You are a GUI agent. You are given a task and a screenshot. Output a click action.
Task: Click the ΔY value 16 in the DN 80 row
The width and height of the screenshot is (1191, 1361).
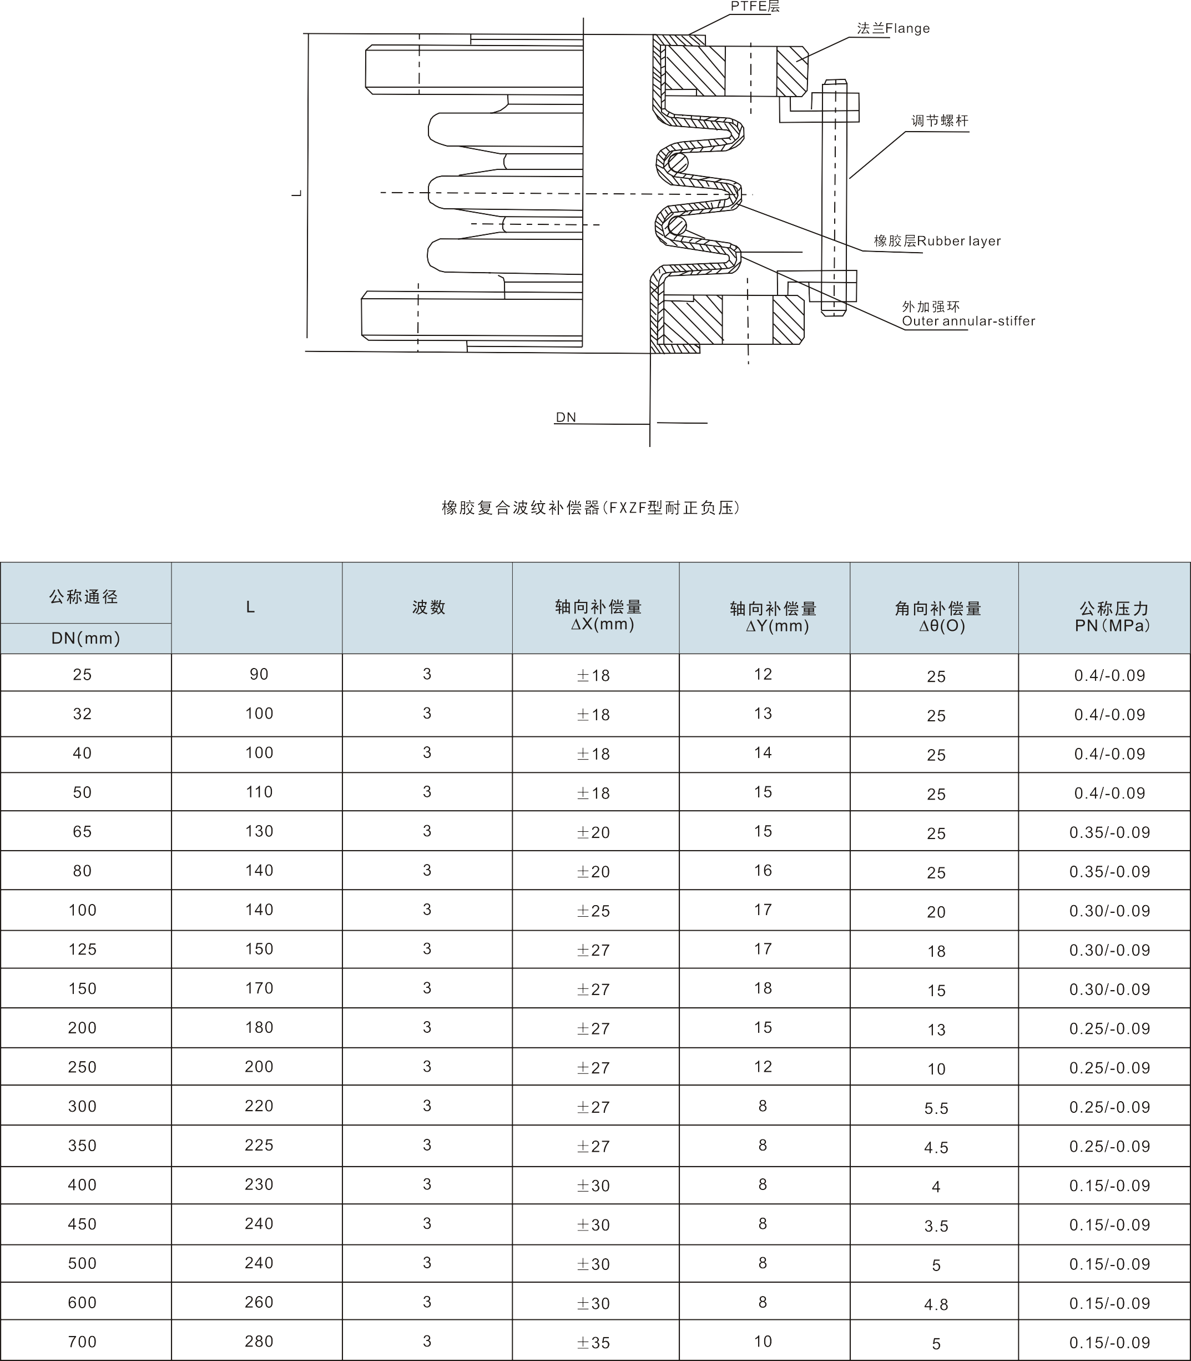[x=763, y=870]
